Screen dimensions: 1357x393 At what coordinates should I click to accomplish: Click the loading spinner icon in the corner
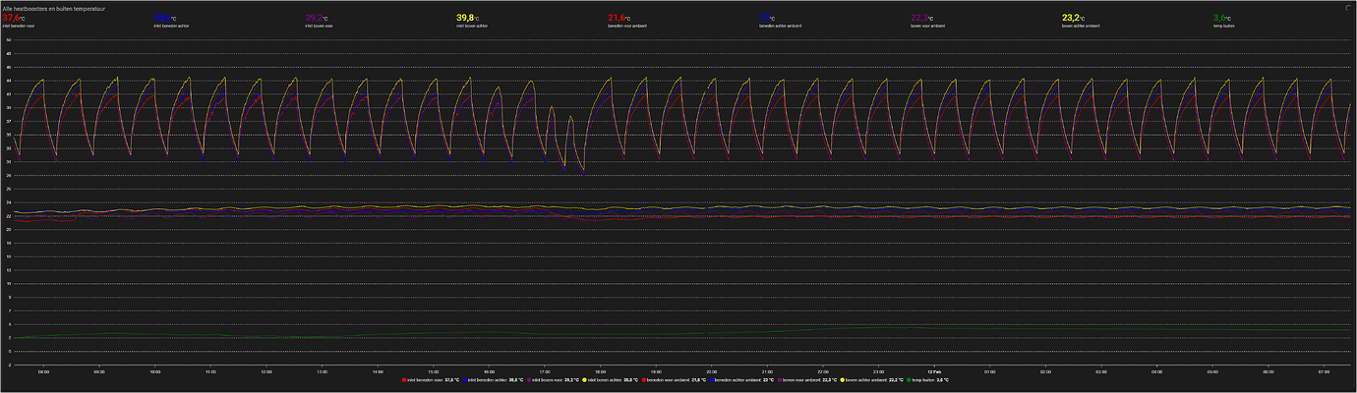pyautogui.click(x=1348, y=7)
